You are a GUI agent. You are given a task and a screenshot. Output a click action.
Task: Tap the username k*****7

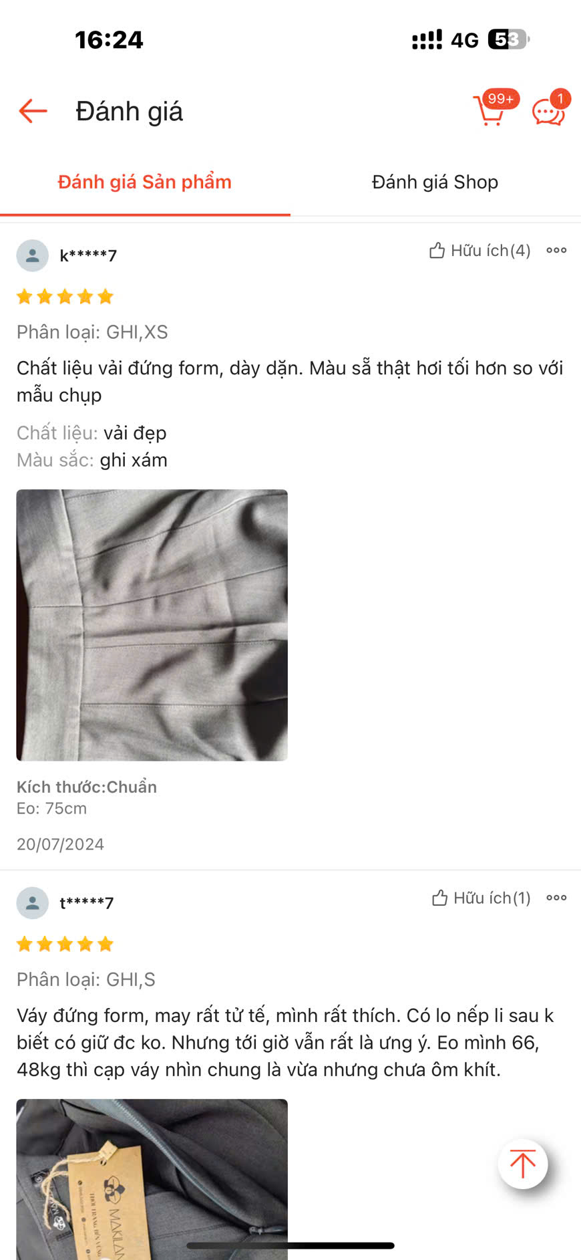(x=88, y=255)
